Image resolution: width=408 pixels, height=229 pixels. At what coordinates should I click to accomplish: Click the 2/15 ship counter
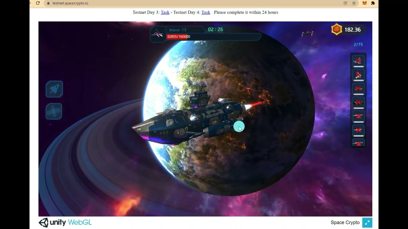(358, 45)
